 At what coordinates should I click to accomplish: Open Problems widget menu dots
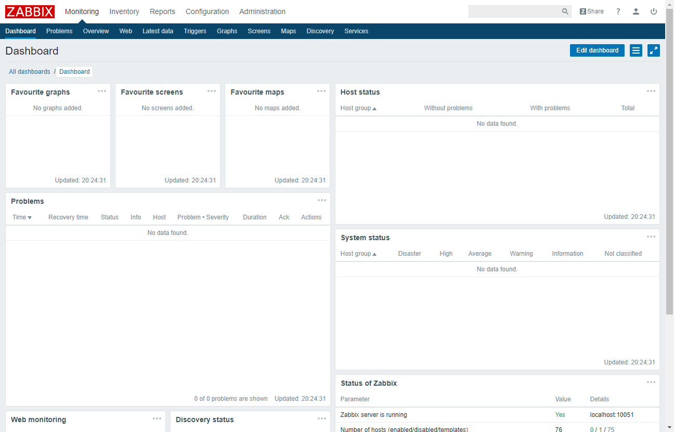tap(322, 200)
